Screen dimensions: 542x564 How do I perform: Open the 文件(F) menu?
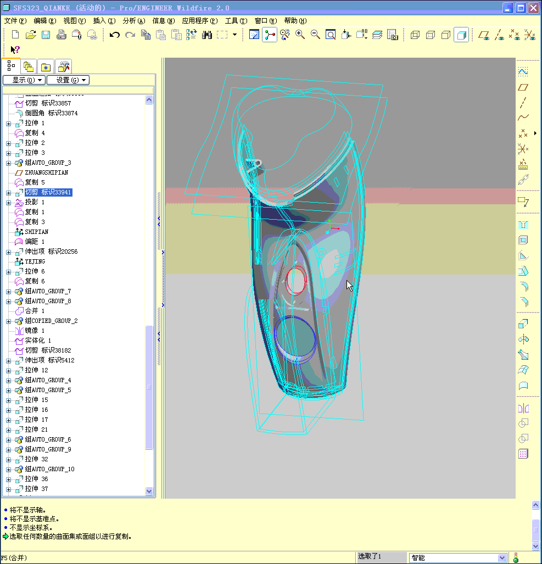point(15,21)
